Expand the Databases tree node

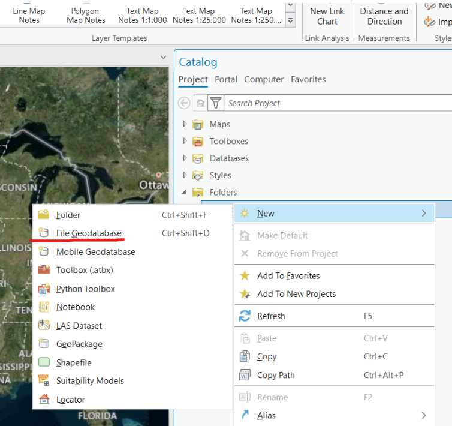click(x=185, y=158)
